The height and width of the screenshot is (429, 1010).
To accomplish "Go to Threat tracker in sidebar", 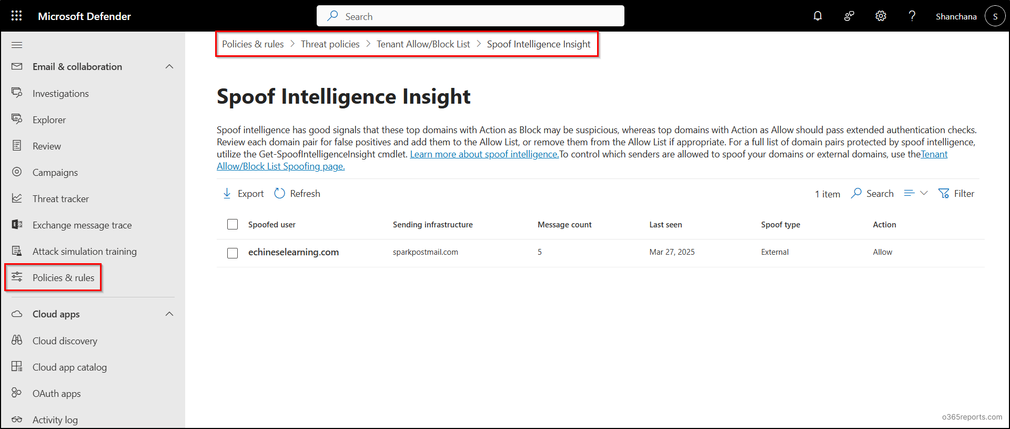I will pyautogui.click(x=60, y=199).
